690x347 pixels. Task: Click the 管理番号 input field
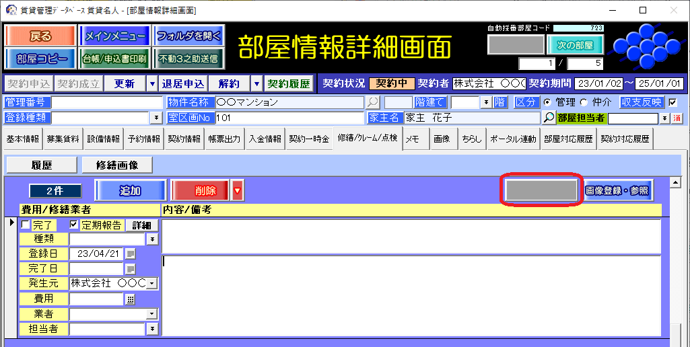point(107,102)
